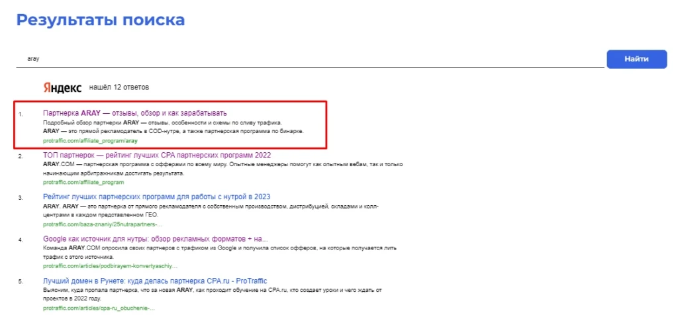Click the Найти search button

click(636, 59)
